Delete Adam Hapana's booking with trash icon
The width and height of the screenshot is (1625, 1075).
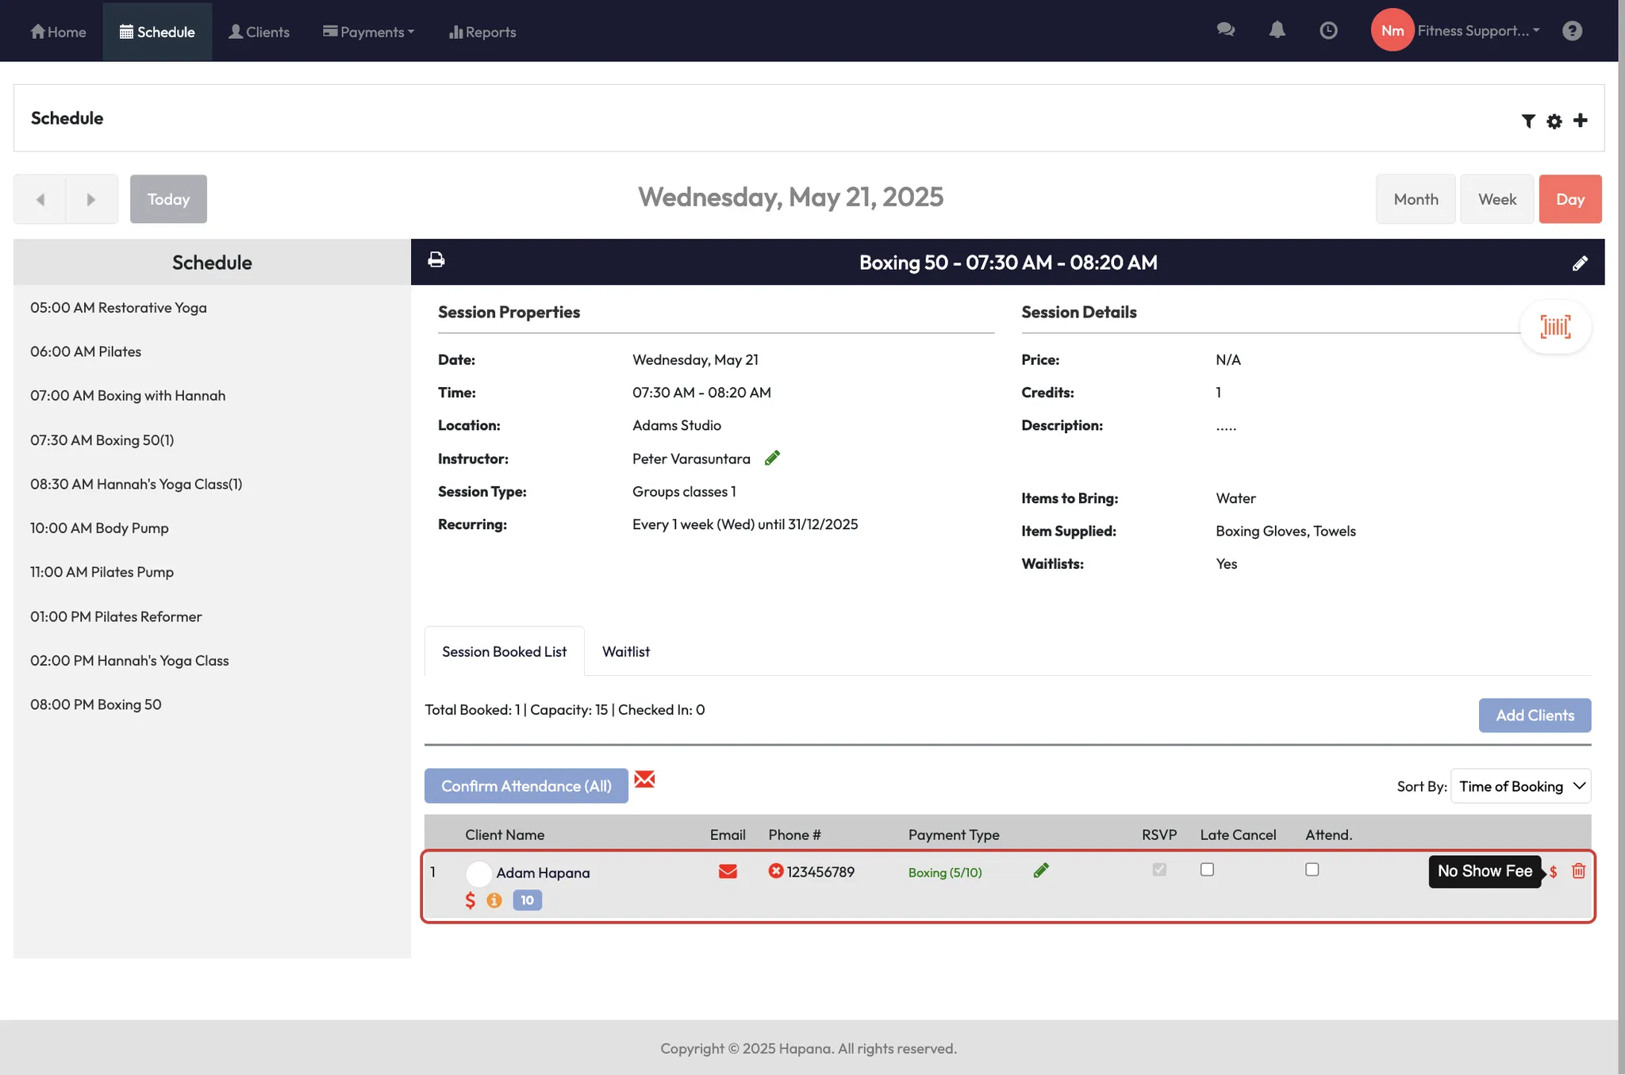coord(1578,871)
